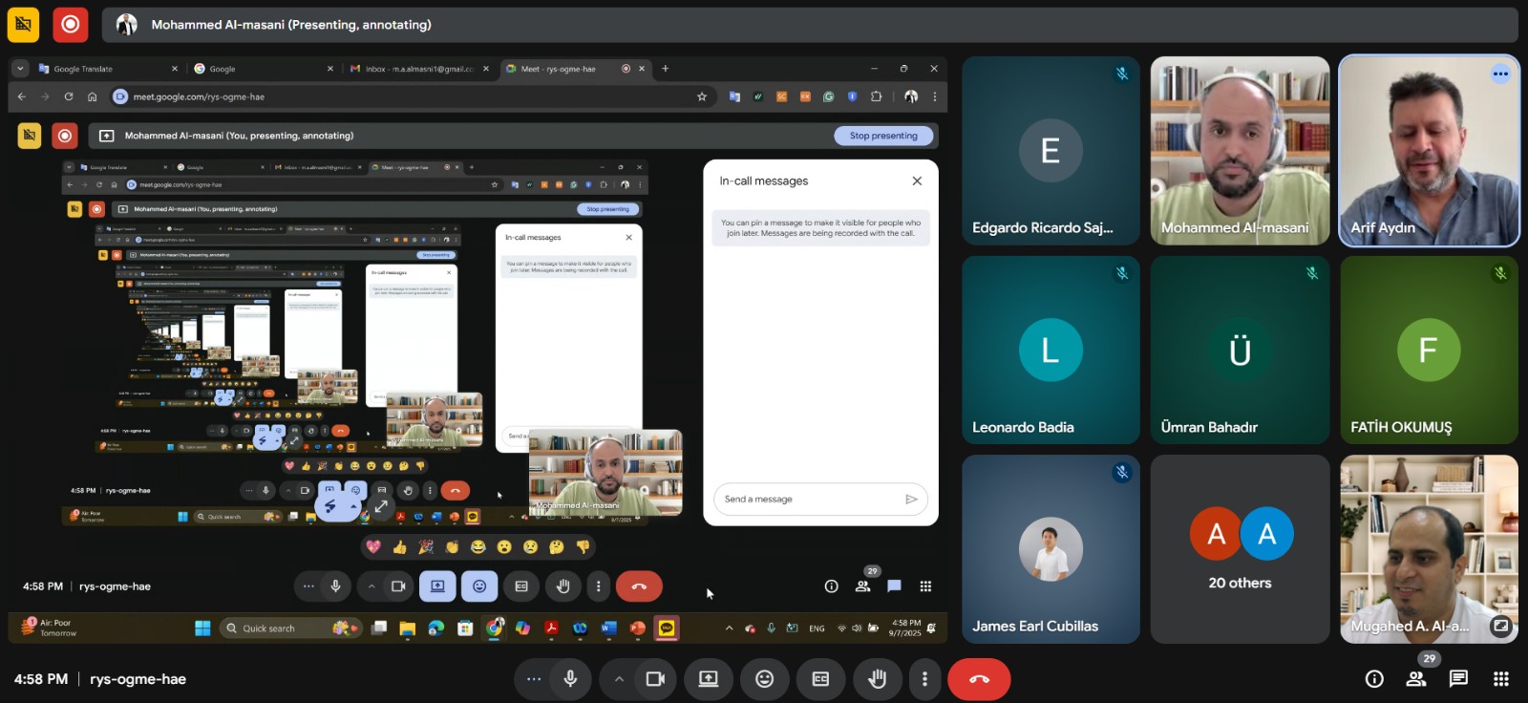Open the activities grid icon at bottom right
The width and height of the screenshot is (1528, 703).
pos(1500,679)
